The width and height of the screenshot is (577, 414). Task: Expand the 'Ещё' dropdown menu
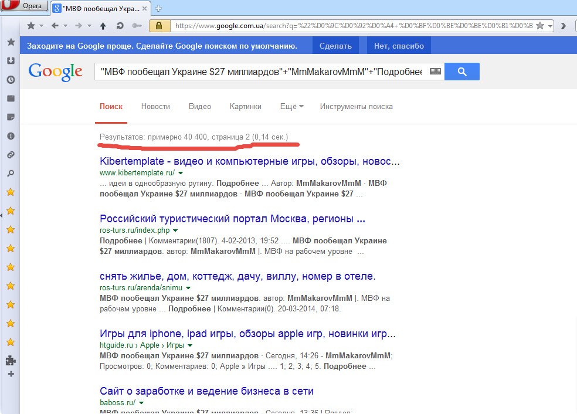click(291, 107)
